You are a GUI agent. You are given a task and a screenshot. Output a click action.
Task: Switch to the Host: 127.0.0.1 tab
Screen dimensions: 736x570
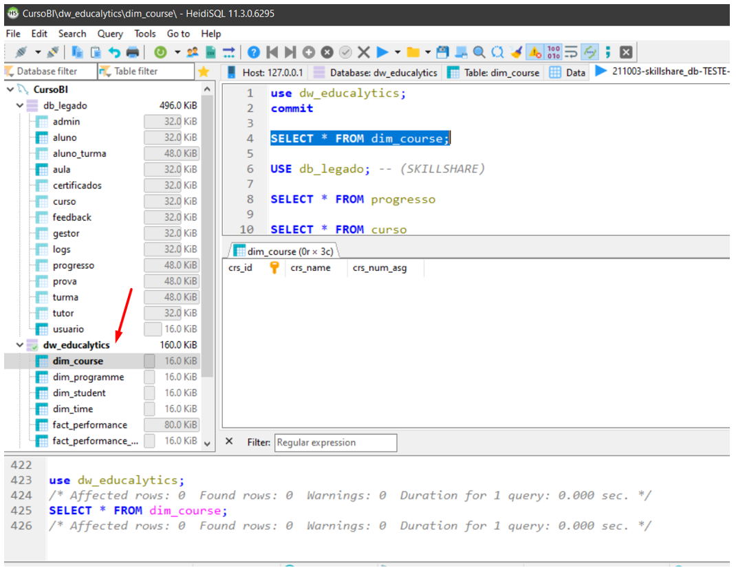[265, 72]
